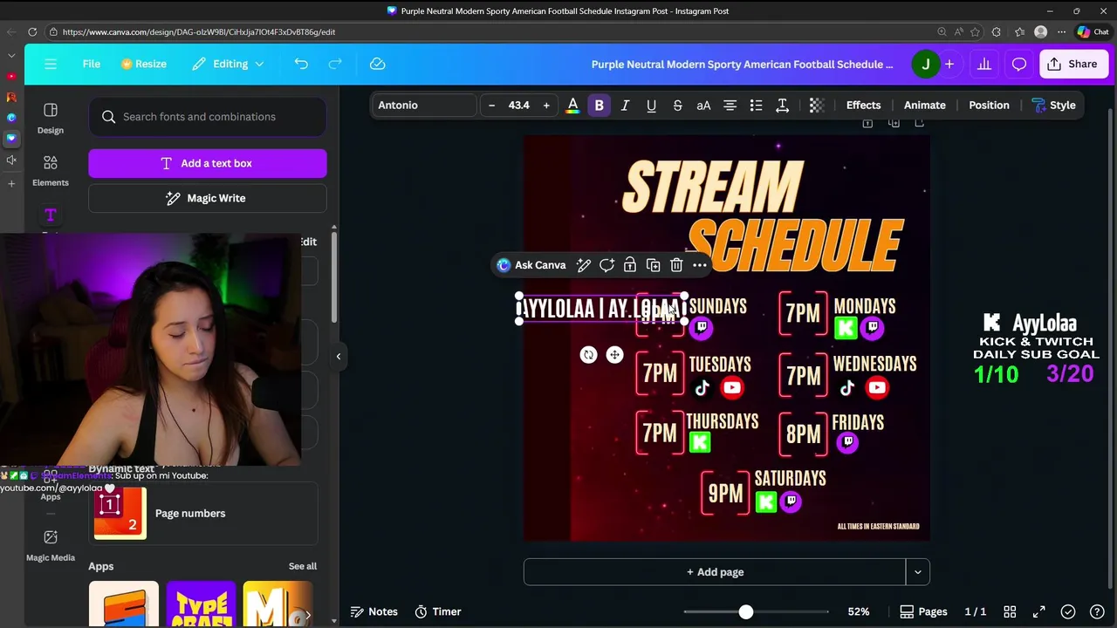Viewport: 1117px width, 628px height.
Task: Click Add a text box
Action: tap(208, 163)
